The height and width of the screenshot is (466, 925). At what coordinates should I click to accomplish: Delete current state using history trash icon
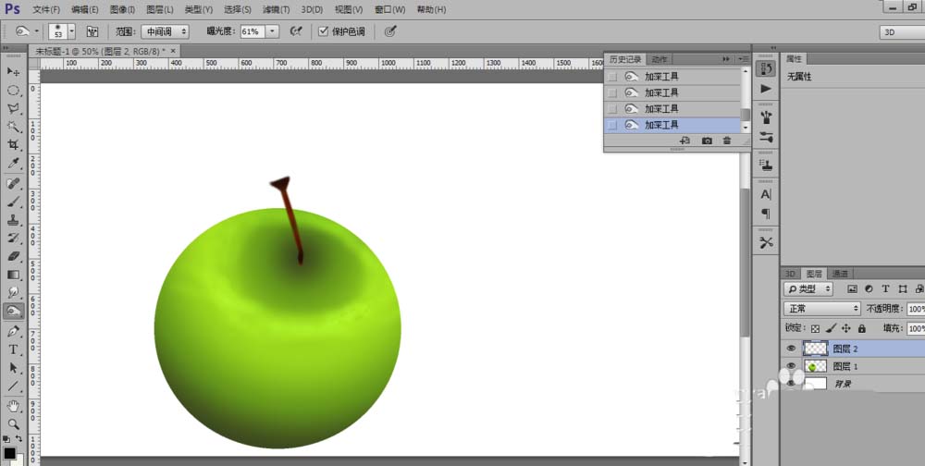pos(727,141)
